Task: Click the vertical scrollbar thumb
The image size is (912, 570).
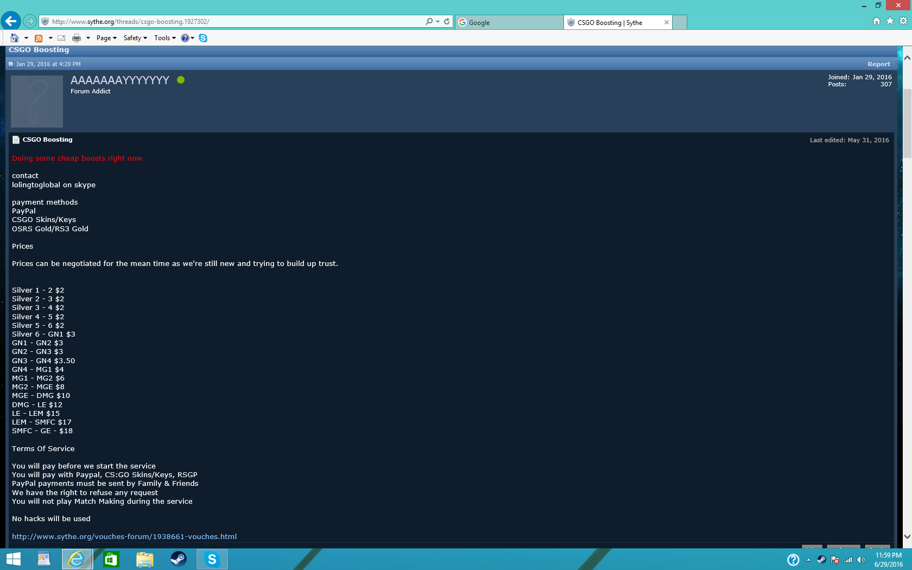Action: pos(907,124)
